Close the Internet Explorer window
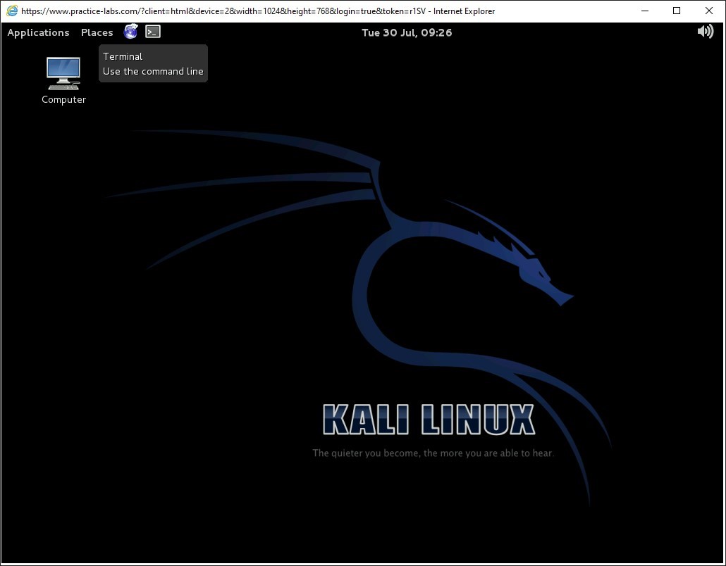The image size is (726, 566). (709, 11)
